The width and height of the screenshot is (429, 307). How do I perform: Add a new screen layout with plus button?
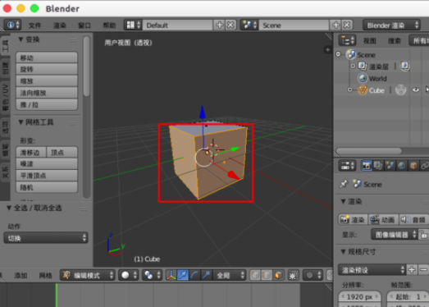(x=220, y=25)
